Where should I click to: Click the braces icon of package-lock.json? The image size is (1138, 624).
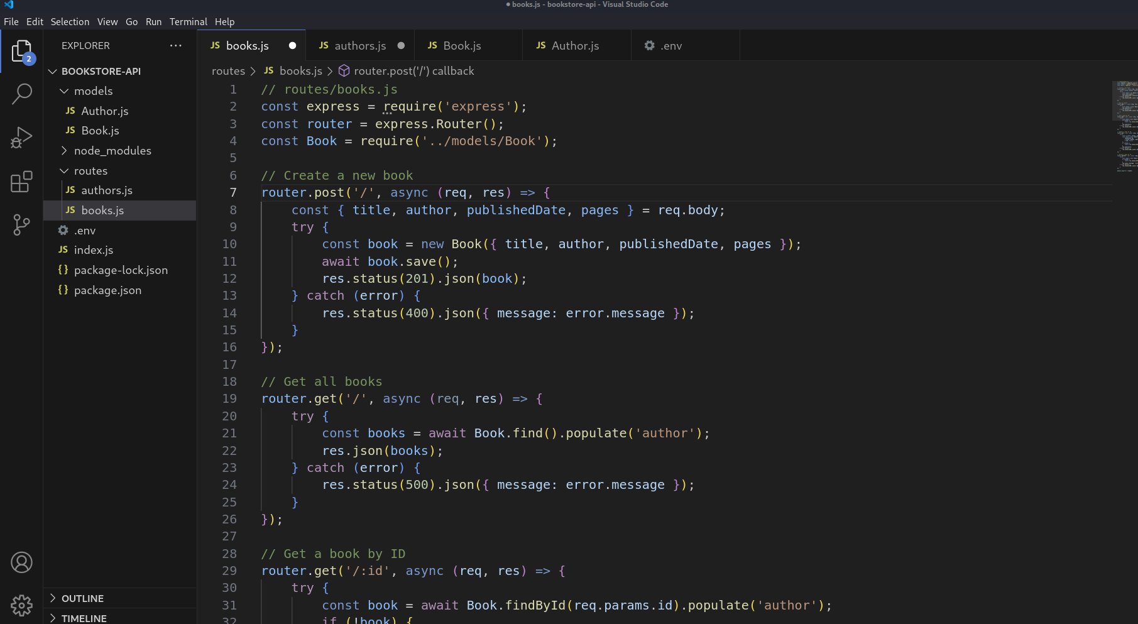pyautogui.click(x=63, y=270)
